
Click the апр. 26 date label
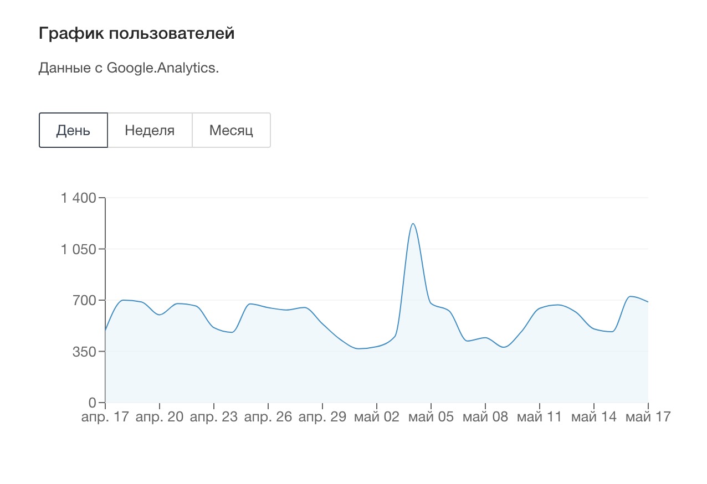268,417
